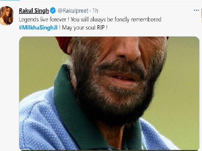Open the tweet via its 1h timestamp
This screenshot has width=202, height=151.
(95, 11)
